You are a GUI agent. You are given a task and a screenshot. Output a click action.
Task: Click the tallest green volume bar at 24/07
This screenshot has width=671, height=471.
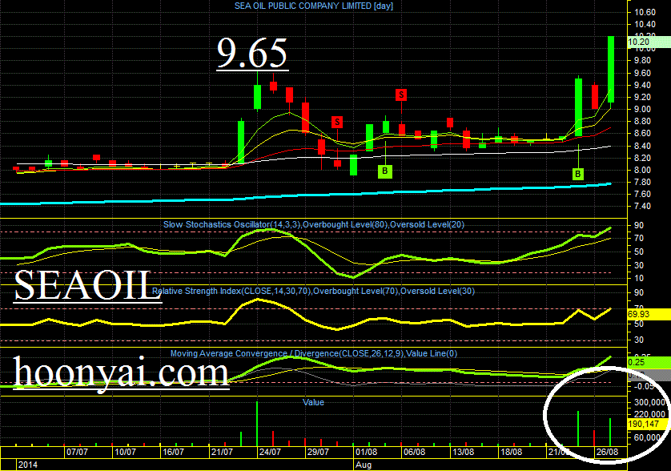click(257, 424)
